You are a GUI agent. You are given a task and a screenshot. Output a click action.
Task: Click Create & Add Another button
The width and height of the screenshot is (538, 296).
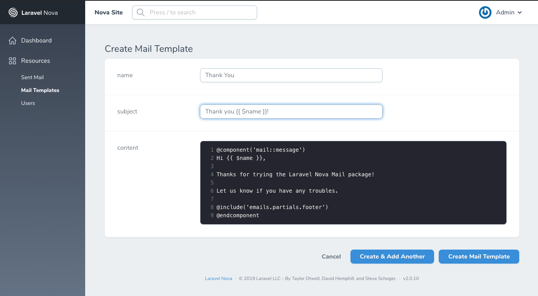392,257
